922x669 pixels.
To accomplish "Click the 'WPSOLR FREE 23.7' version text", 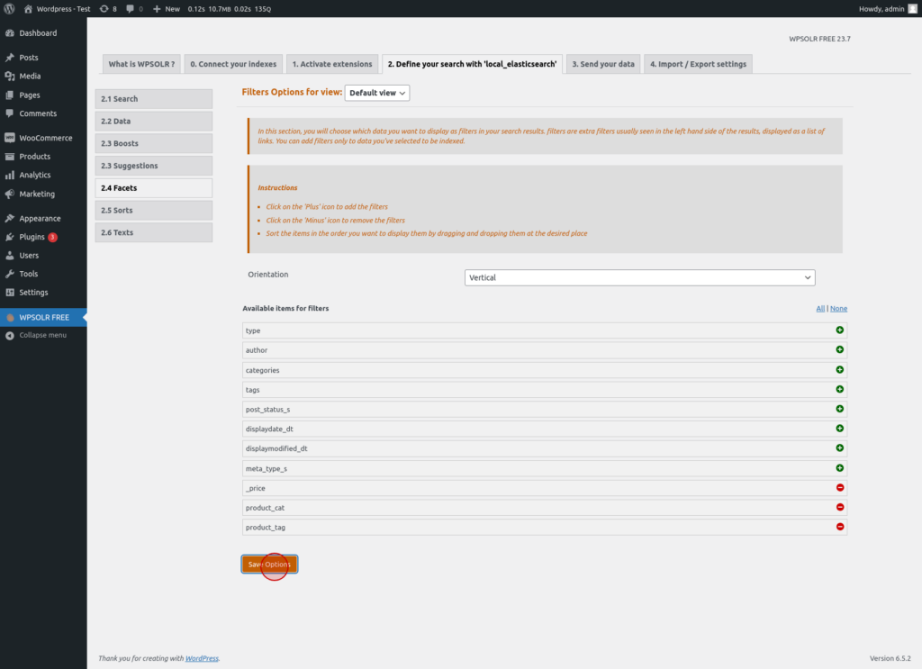I will pos(819,39).
